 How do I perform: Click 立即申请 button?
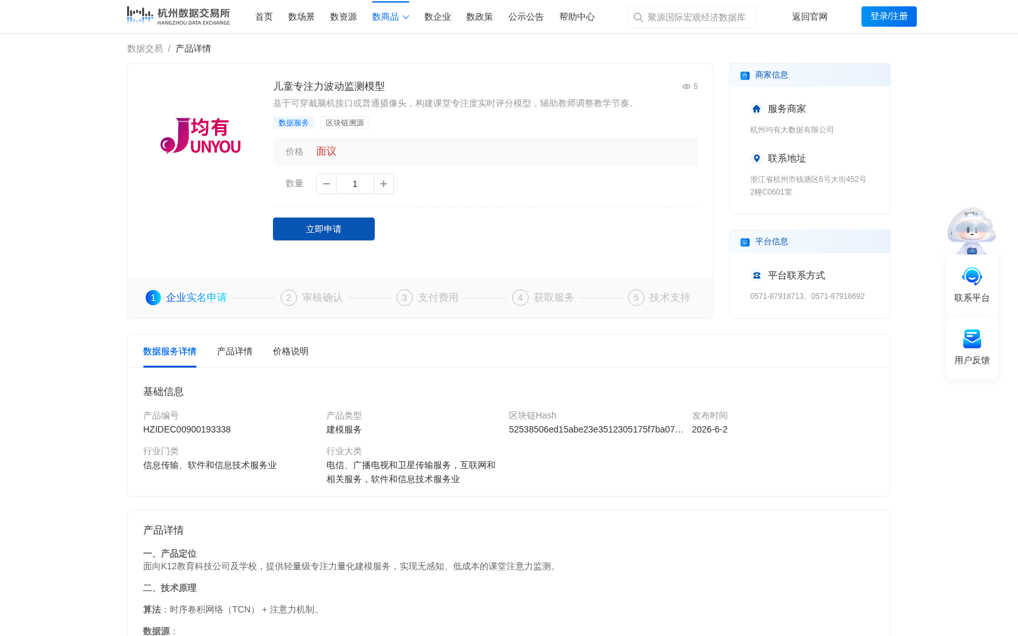tap(324, 229)
